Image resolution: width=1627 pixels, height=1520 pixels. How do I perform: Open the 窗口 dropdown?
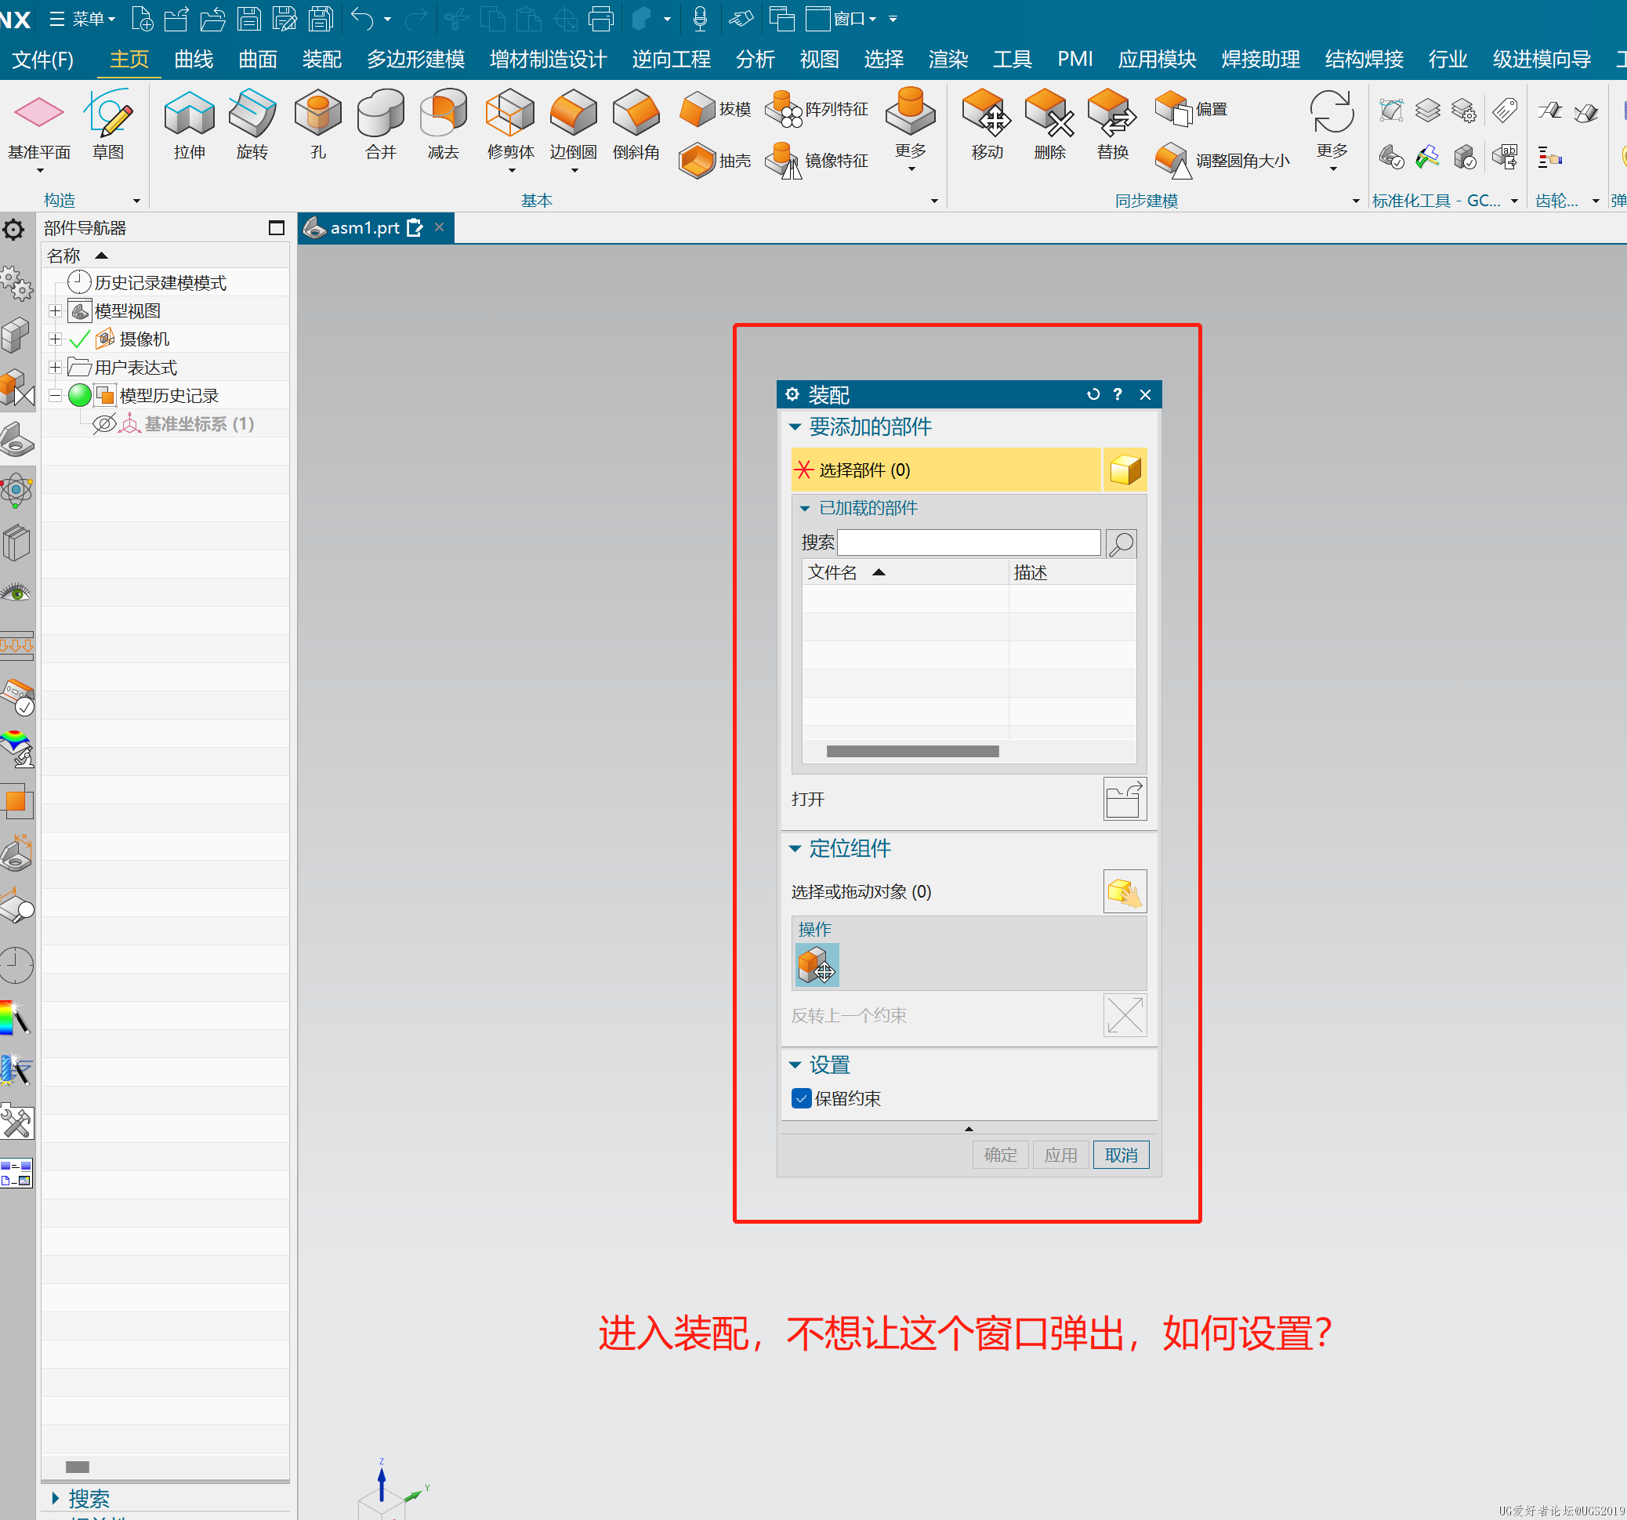coord(842,18)
